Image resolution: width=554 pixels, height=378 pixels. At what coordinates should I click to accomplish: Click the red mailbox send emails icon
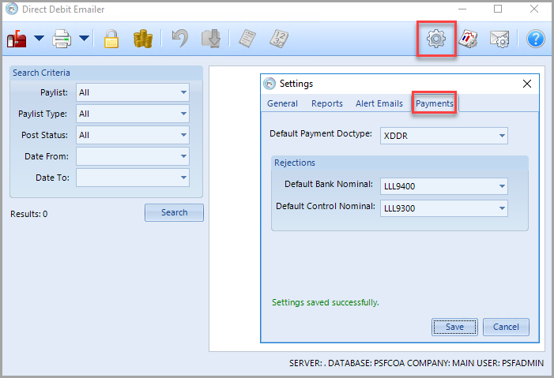point(17,39)
